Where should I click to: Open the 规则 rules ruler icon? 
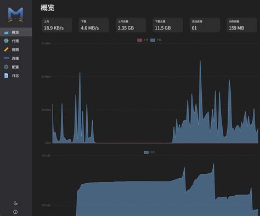coord(7,49)
